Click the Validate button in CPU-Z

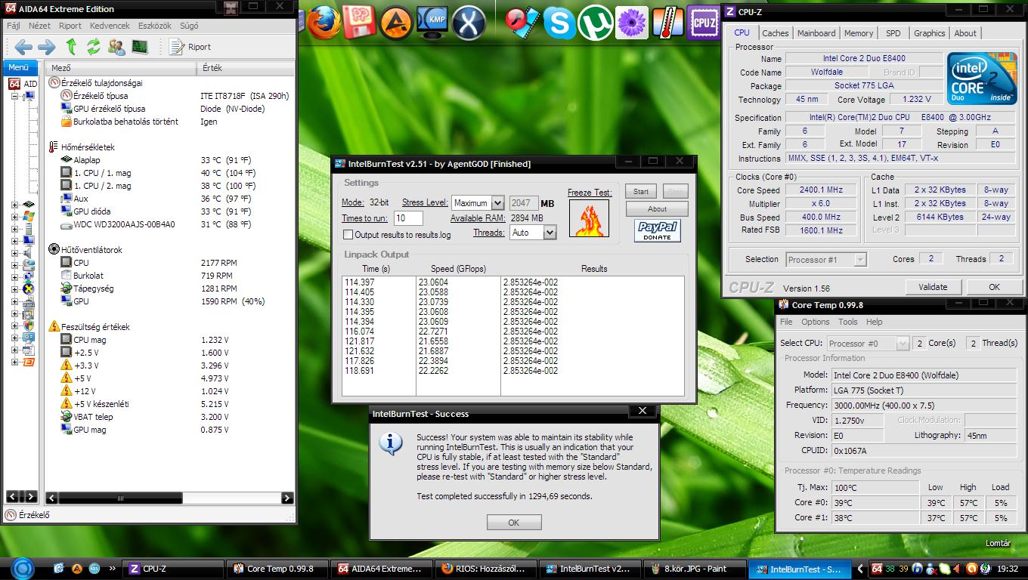click(933, 287)
